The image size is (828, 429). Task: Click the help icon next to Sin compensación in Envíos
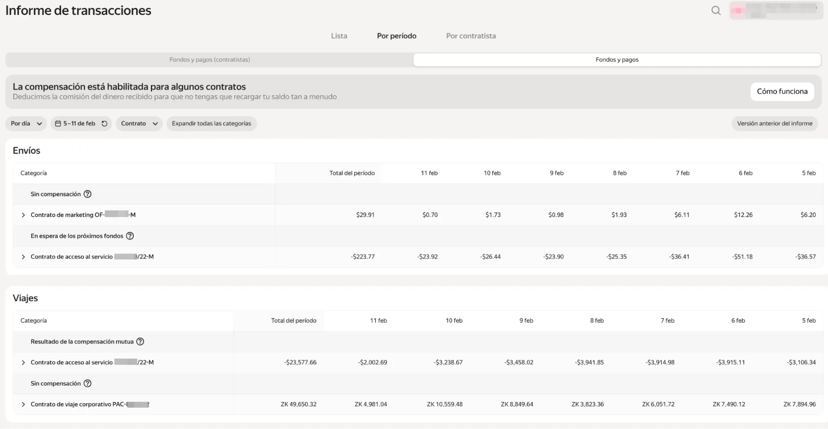[88, 194]
